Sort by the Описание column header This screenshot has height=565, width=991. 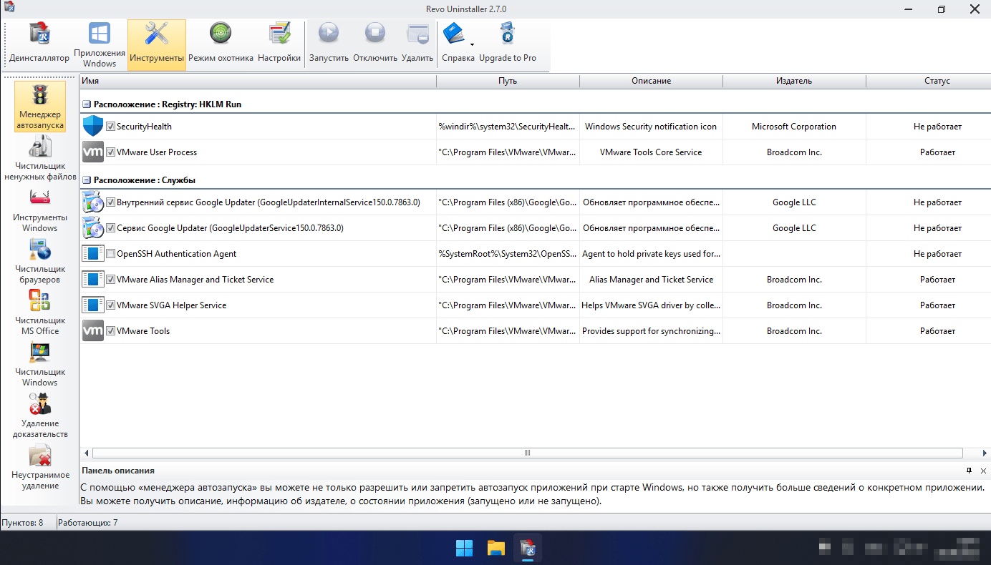click(x=651, y=81)
